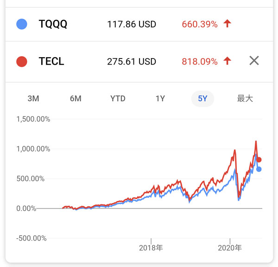Show the 1Y chart range
This screenshot has width=278, height=267.
click(x=160, y=98)
